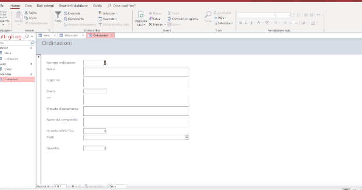Open the font name dropdown
Viewport: 362px width, 190px height.
274,15
